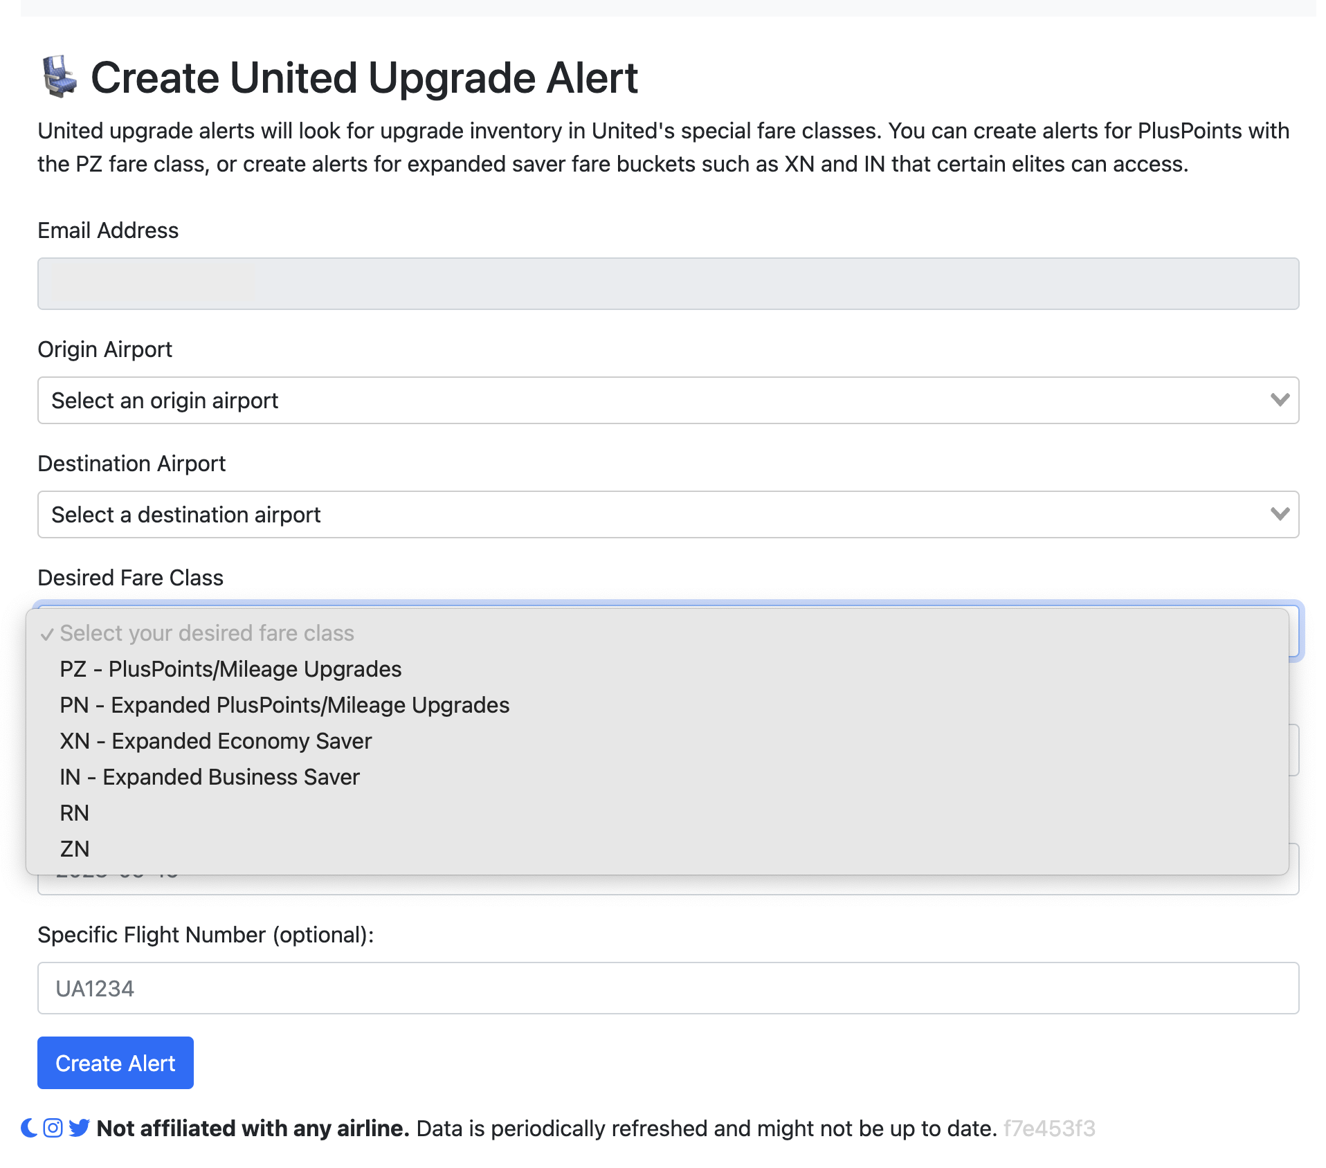Click the 'Destination Airport' label
The image size is (1326, 1168).
[x=131, y=464]
